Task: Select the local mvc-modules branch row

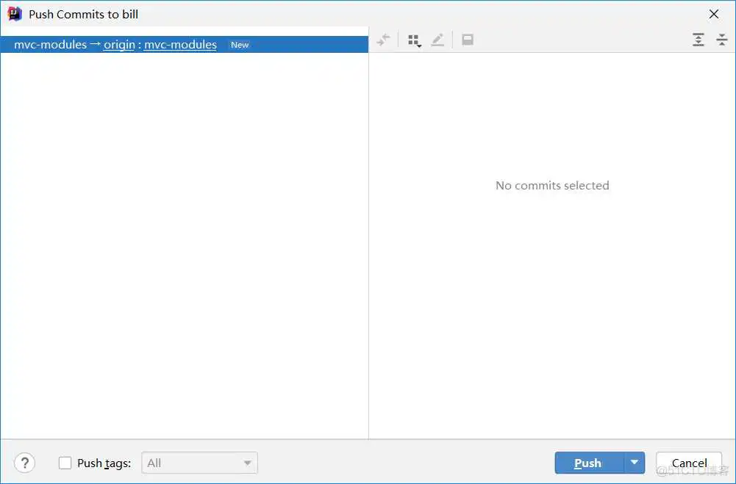Action: 50,45
